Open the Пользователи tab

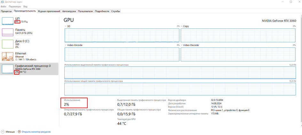click(x=85, y=11)
